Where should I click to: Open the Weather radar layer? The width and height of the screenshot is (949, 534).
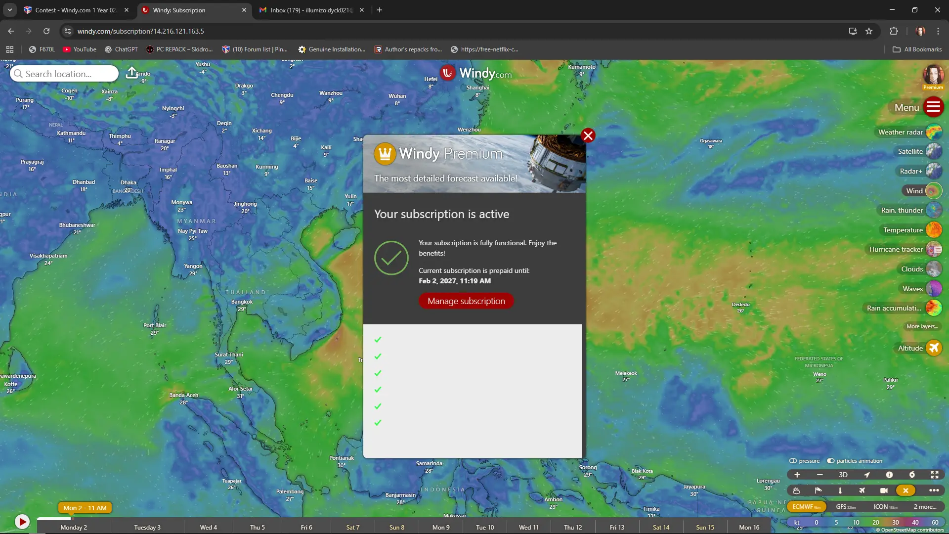point(909,132)
